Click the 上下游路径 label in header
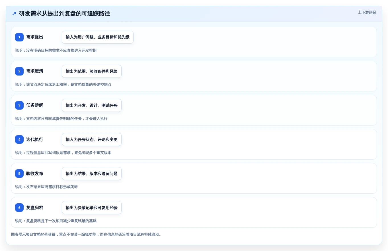The image size is (388, 251). [367, 12]
